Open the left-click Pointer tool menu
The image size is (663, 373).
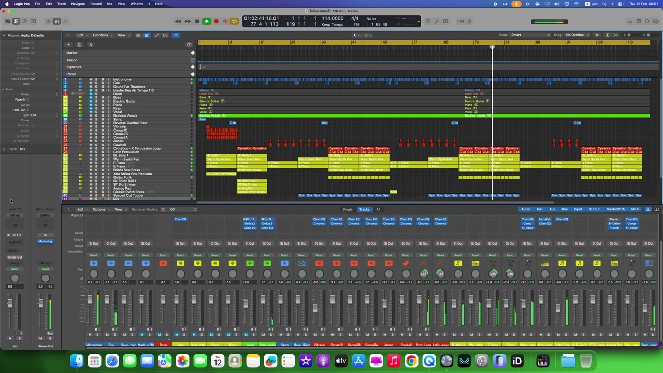click(x=356, y=35)
